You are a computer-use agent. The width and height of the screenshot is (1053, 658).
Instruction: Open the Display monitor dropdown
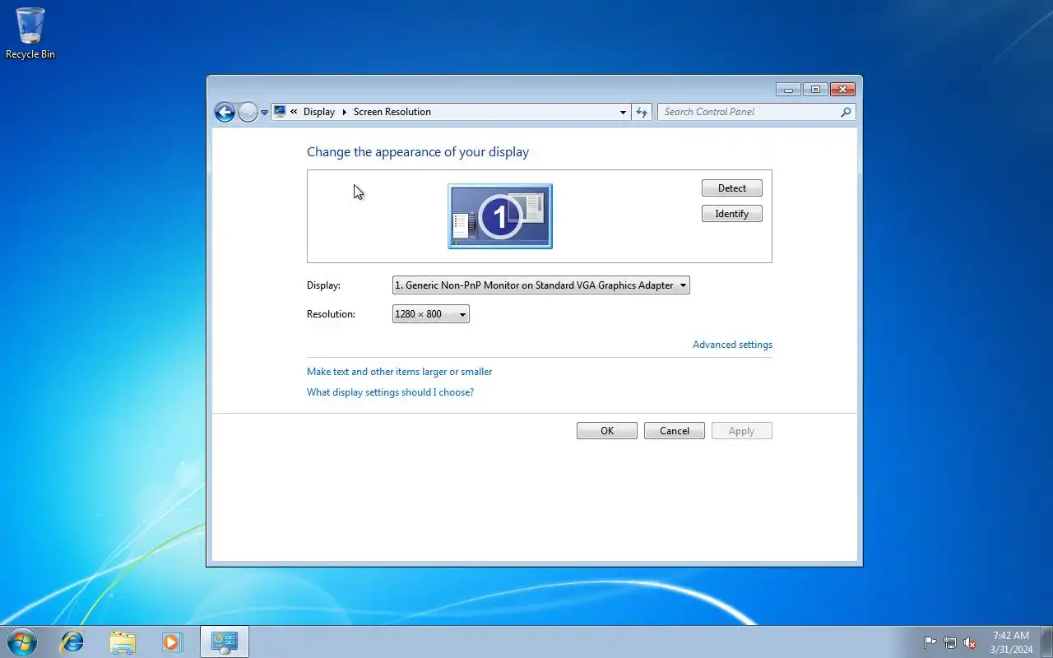[541, 285]
